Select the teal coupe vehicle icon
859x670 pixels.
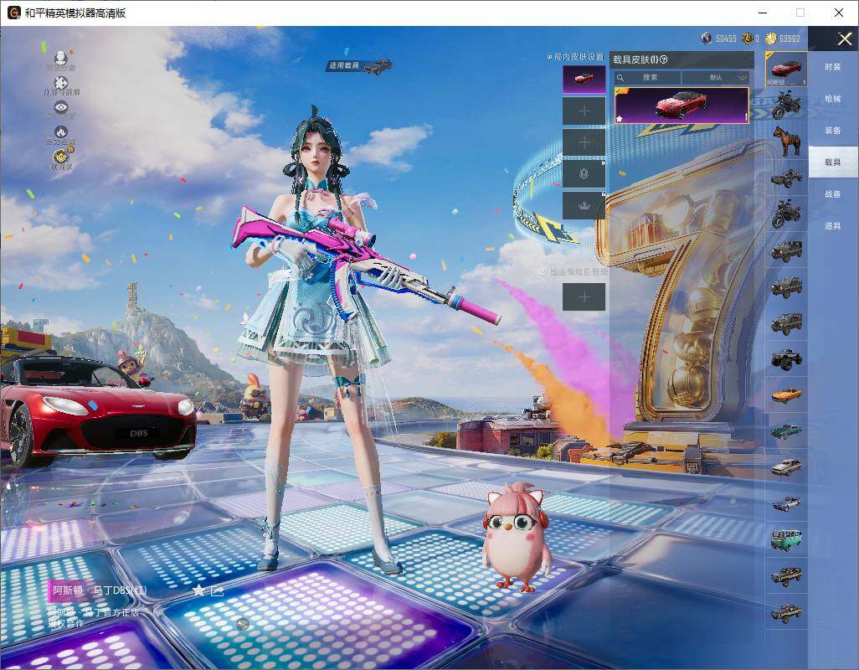click(x=786, y=430)
